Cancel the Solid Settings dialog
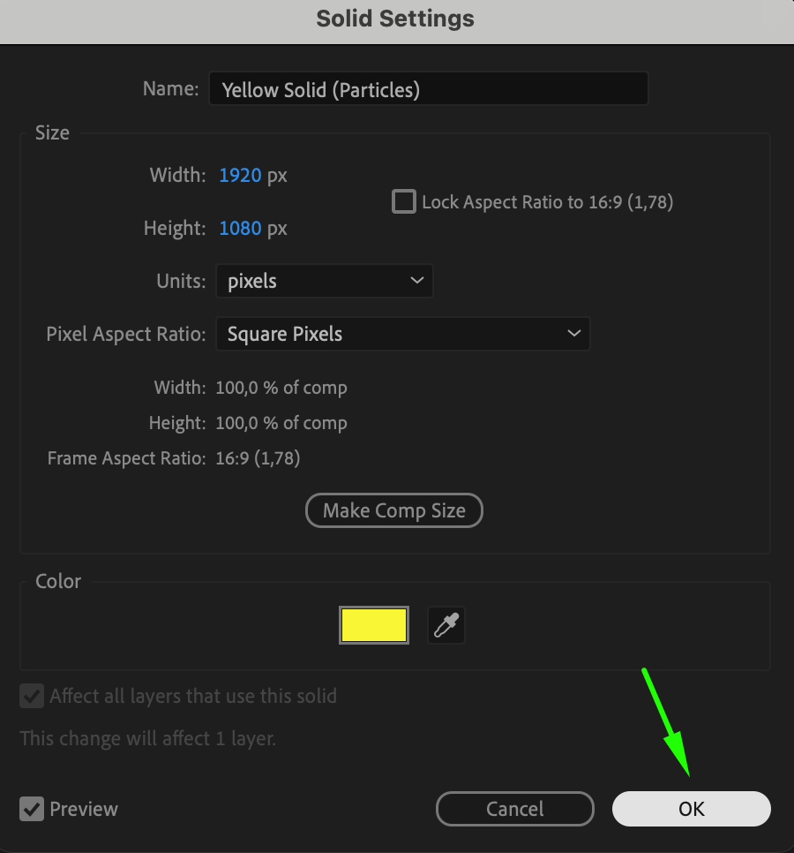The image size is (794, 853). (515, 809)
